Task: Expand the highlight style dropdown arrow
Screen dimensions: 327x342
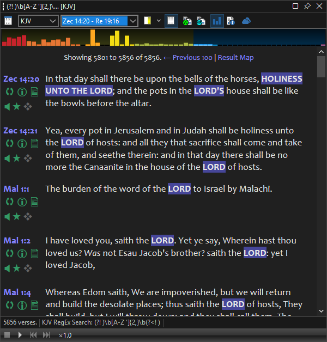Action: (x=159, y=21)
